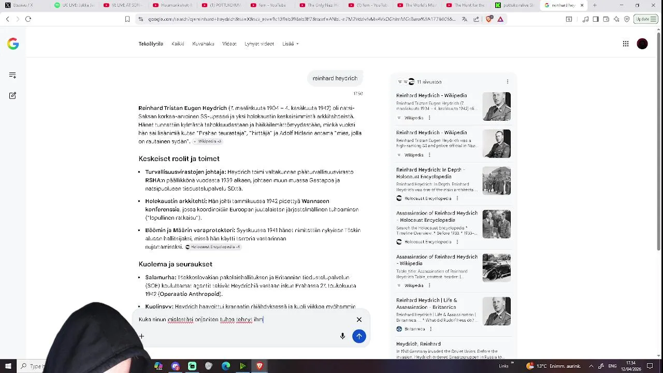Click the 'Kuolema ja seuraukset' heading
The height and width of the screenshot is (373, 663).
[175, 264]
